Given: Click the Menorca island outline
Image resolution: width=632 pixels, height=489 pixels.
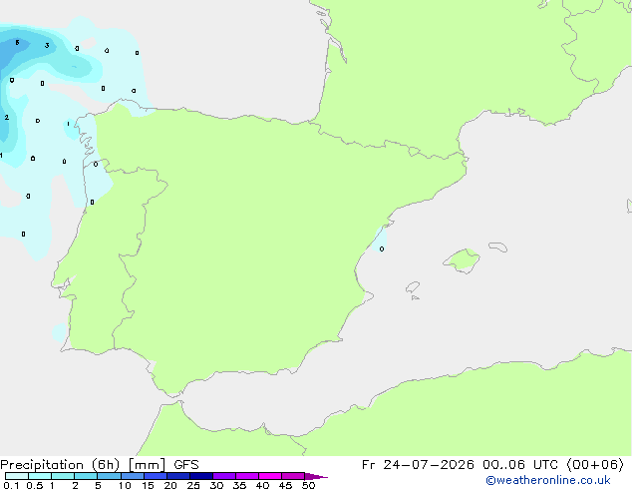Looking at the screenshot, I should pos(497,246).
